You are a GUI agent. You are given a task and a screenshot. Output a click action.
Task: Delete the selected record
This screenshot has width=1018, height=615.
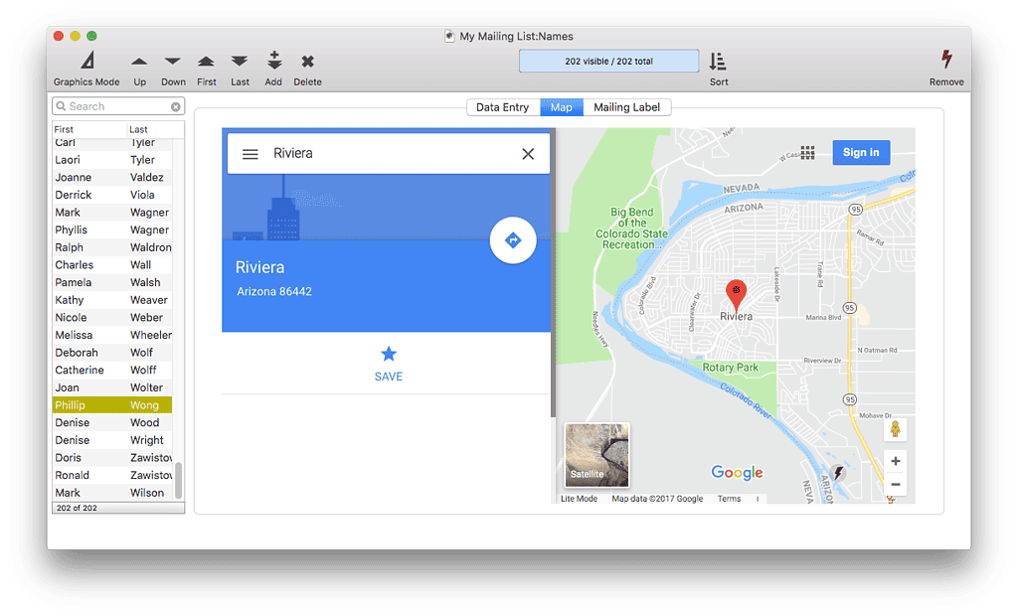pos(307,62)
